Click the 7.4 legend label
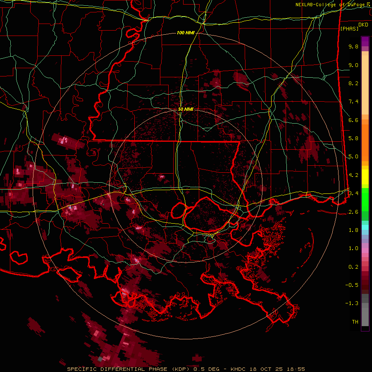This screenshot has width=372, height=372. (353, 102)
